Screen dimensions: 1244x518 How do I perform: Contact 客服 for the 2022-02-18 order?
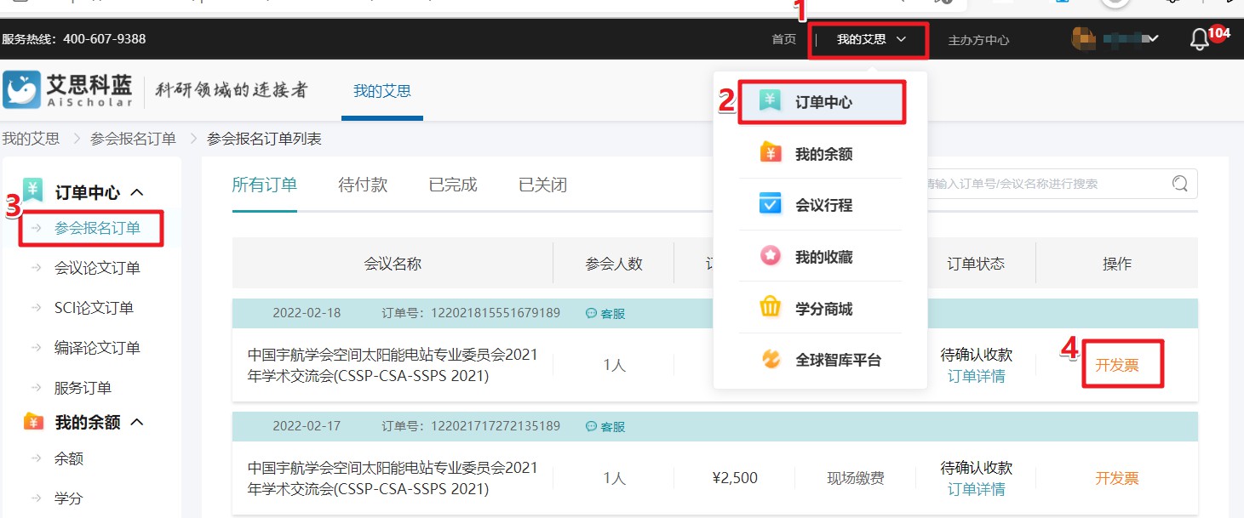tap(605, 314)
